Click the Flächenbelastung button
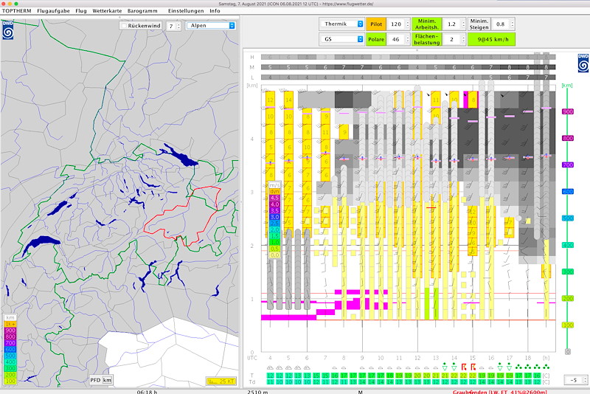Viewport: 590px width, 394px height. click(x=427, y=39)
